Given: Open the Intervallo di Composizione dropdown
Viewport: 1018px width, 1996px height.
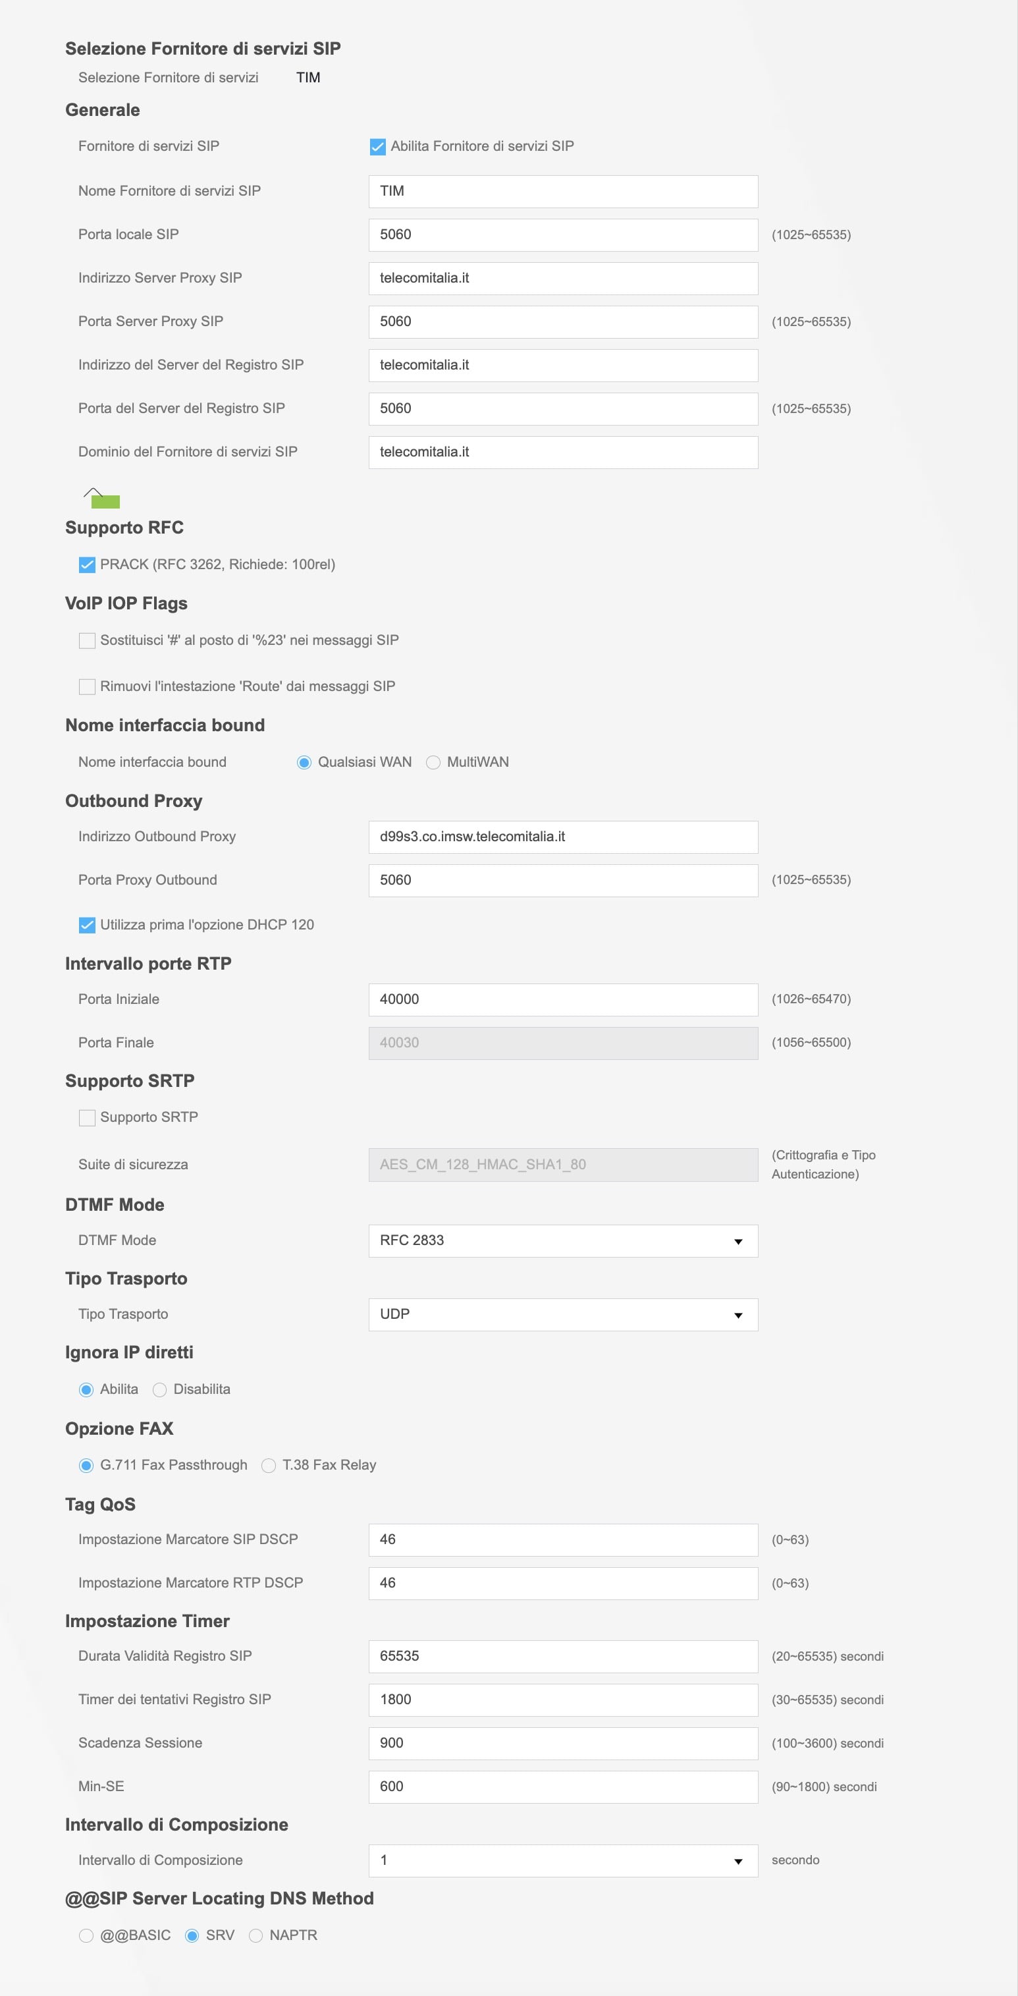Looking at the screenshot, I should [x=562, y=1860].
